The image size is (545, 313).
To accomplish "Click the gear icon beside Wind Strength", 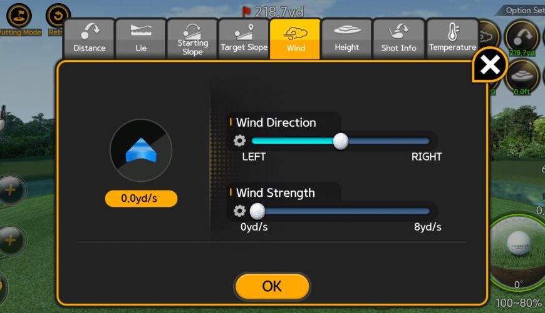I will (239, 211).
